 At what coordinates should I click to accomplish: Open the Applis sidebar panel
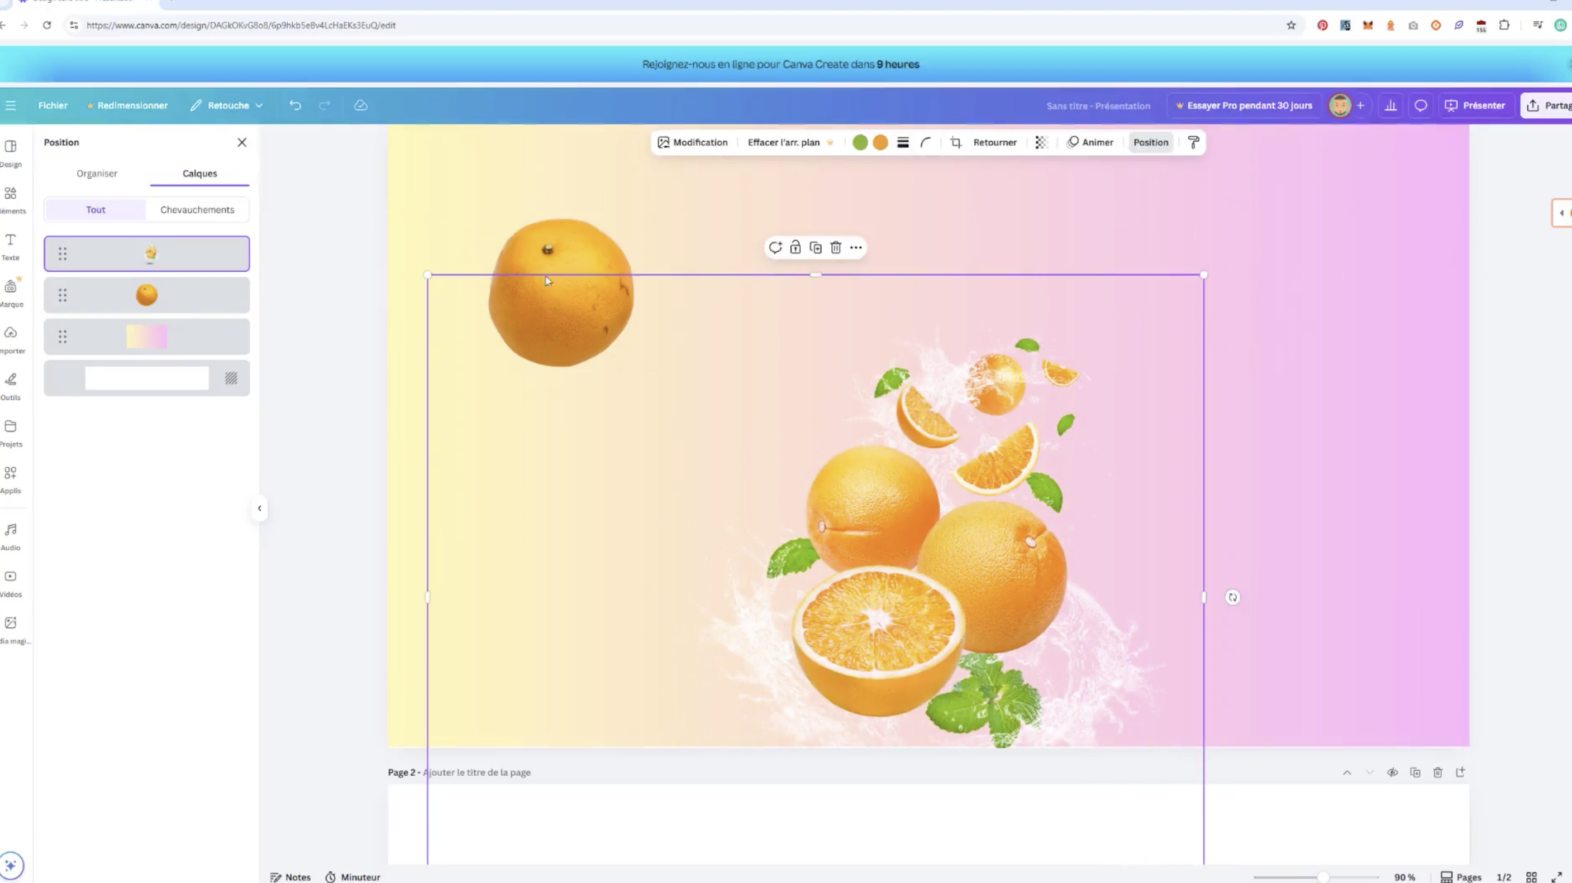[11, 480]
